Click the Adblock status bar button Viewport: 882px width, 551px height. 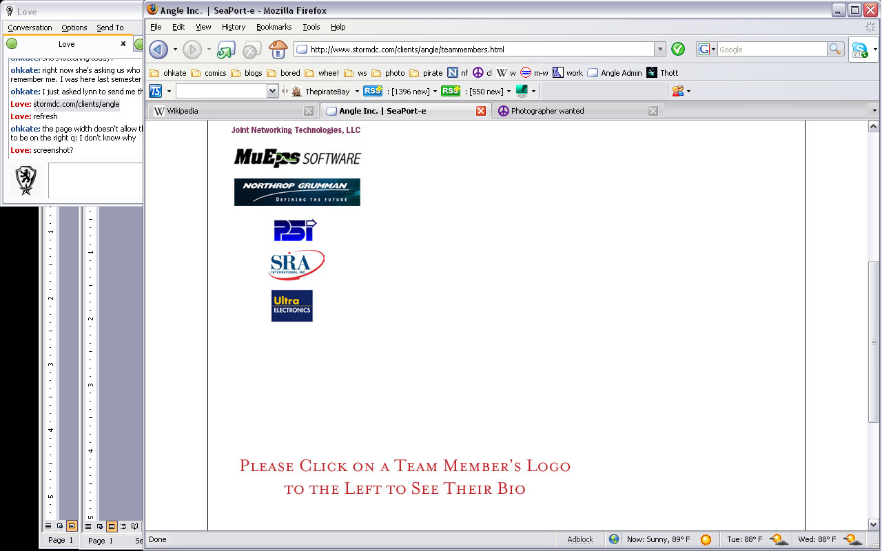(x=580, y=539)
